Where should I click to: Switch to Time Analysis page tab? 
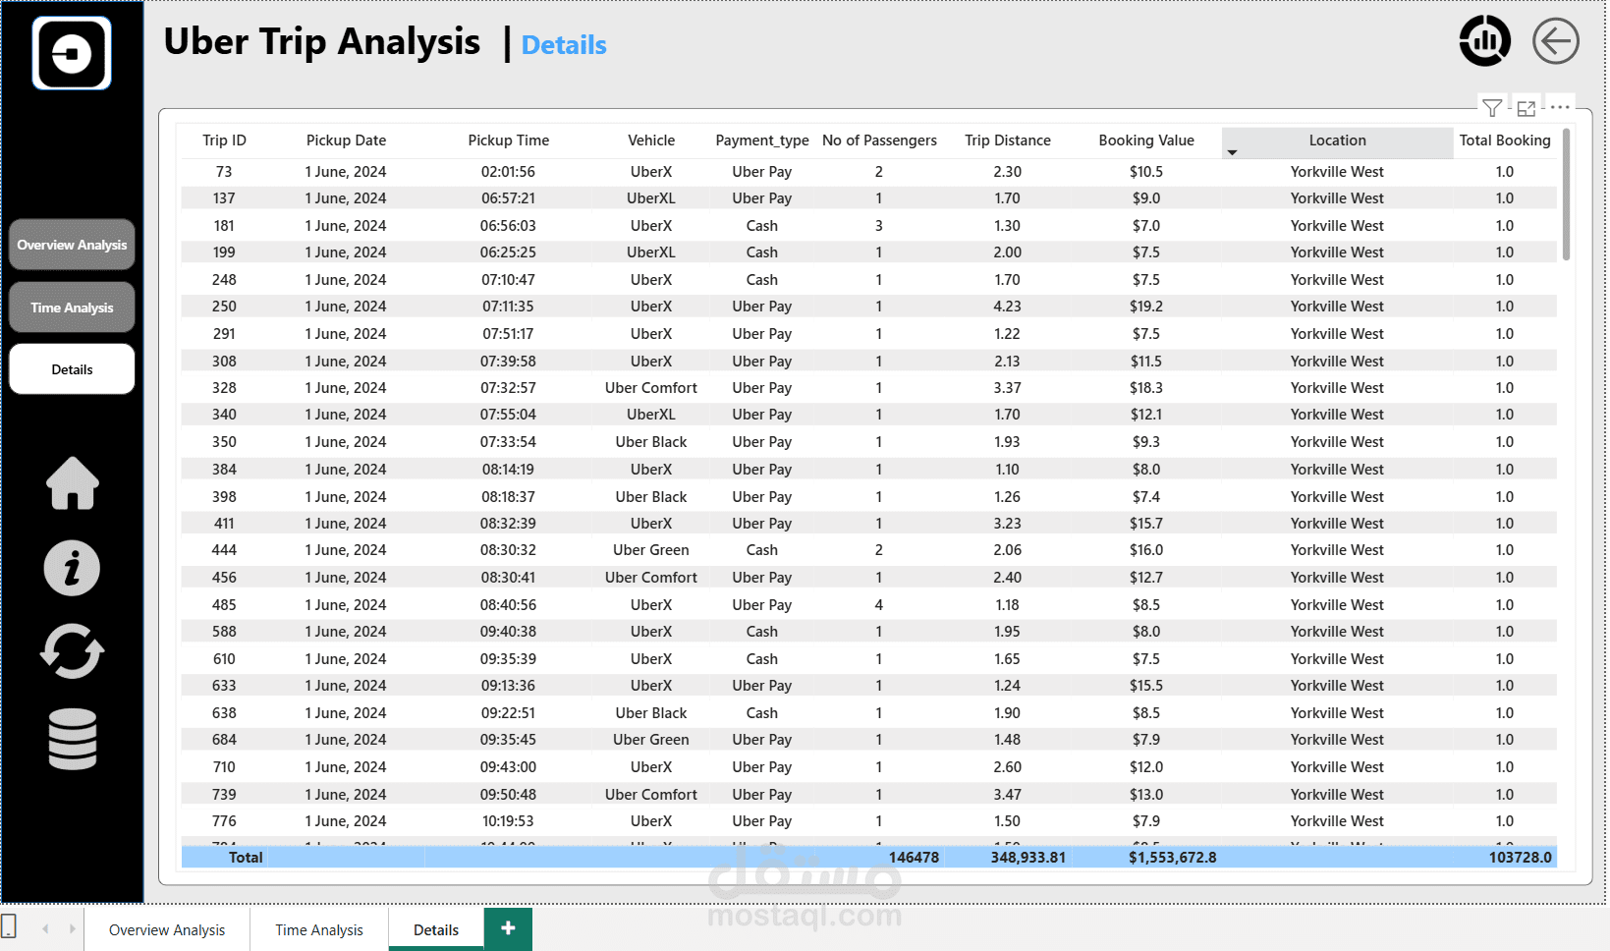[319, 929]
